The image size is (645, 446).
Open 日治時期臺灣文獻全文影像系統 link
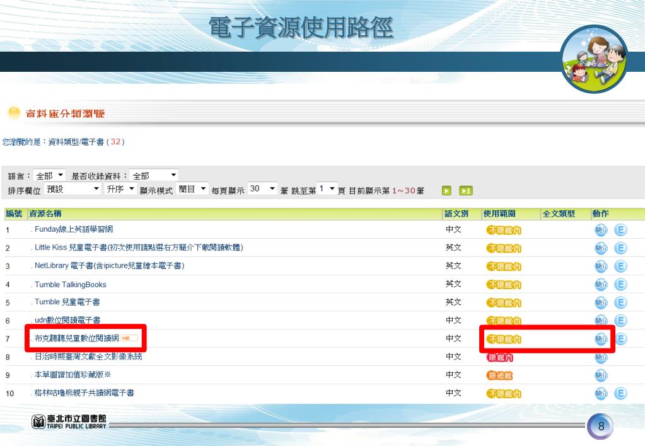tap(88, 357)
